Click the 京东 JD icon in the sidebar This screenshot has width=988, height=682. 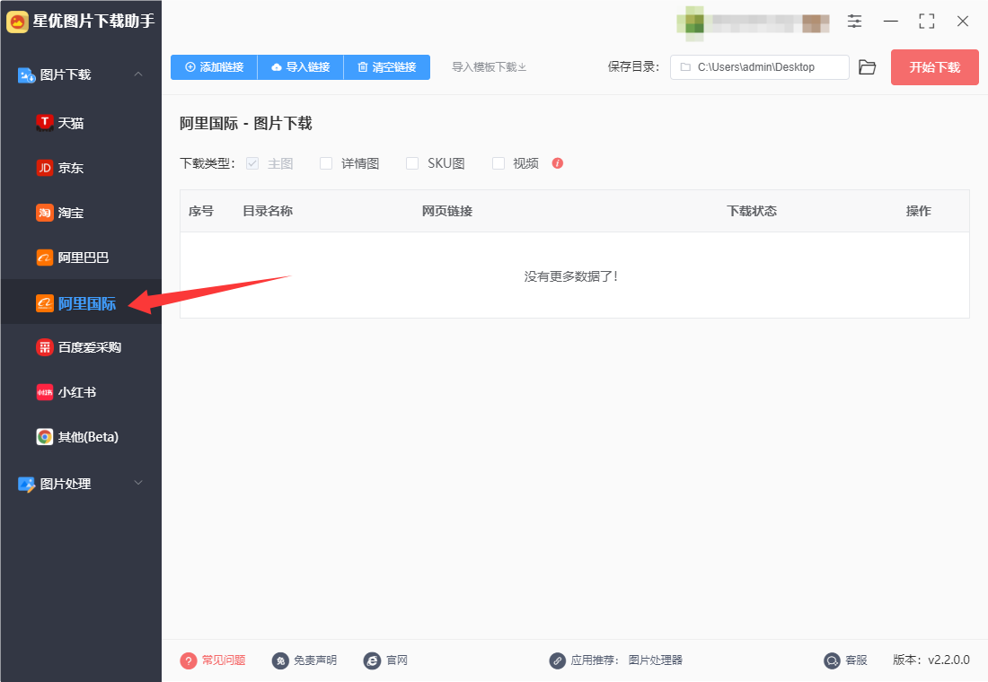pyautogui.click(x=44, y=168)
